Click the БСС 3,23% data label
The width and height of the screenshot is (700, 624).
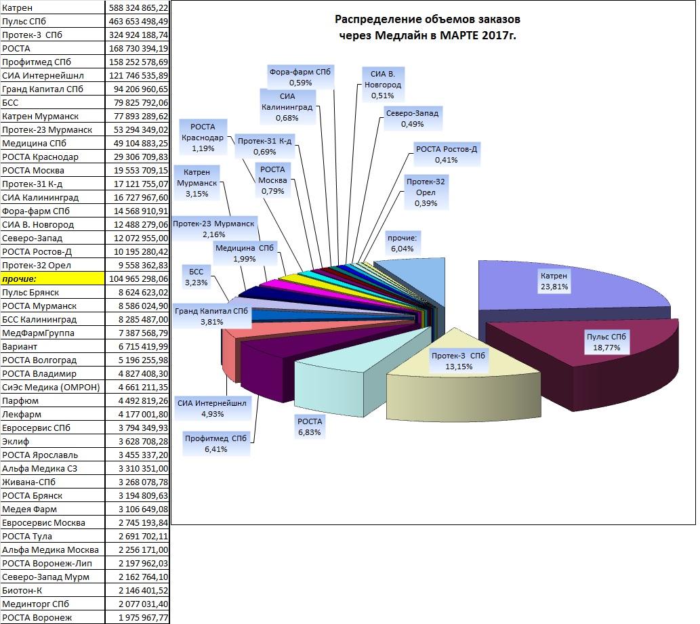pos(196,277)
